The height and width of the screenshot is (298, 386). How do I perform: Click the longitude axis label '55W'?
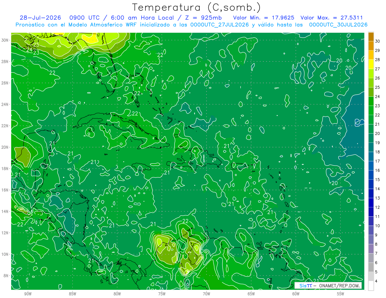341,294
